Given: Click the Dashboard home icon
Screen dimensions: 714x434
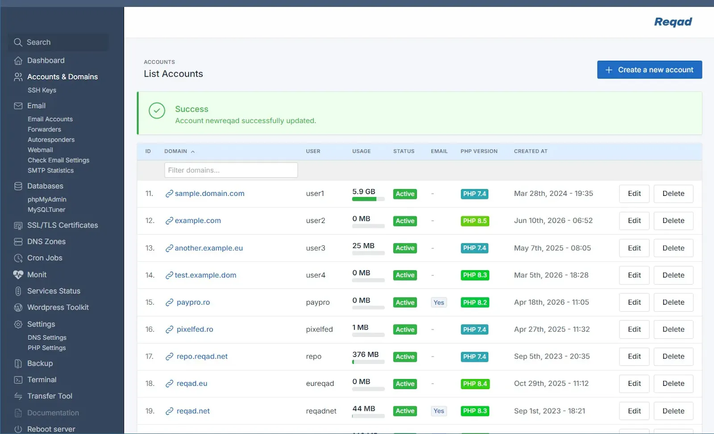Looking at the screenshot, I should (18, 61).
